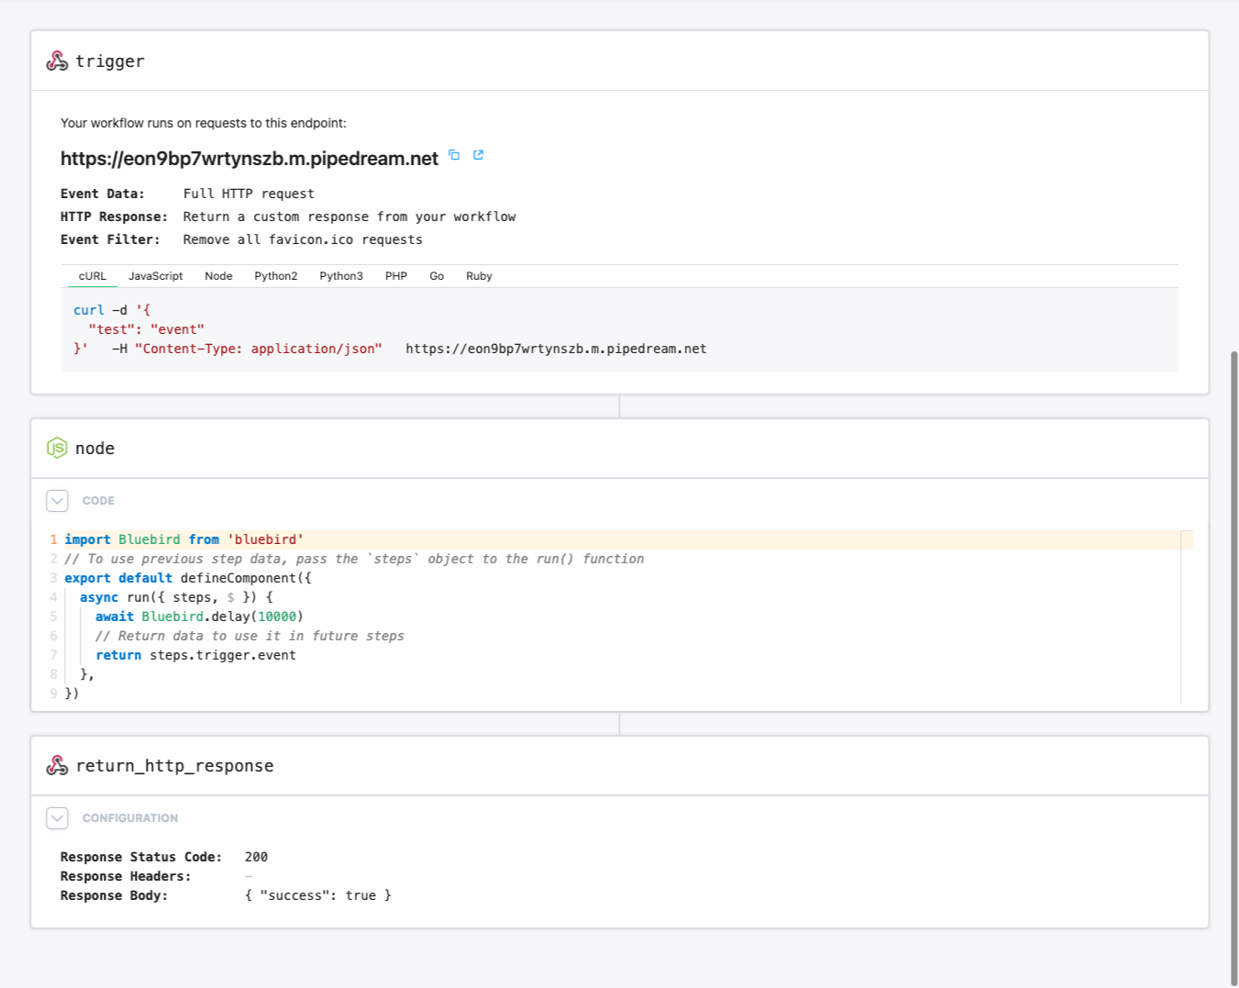1239x988 pixels.
Task: Show the Go example tab
Action: point(437,276)
